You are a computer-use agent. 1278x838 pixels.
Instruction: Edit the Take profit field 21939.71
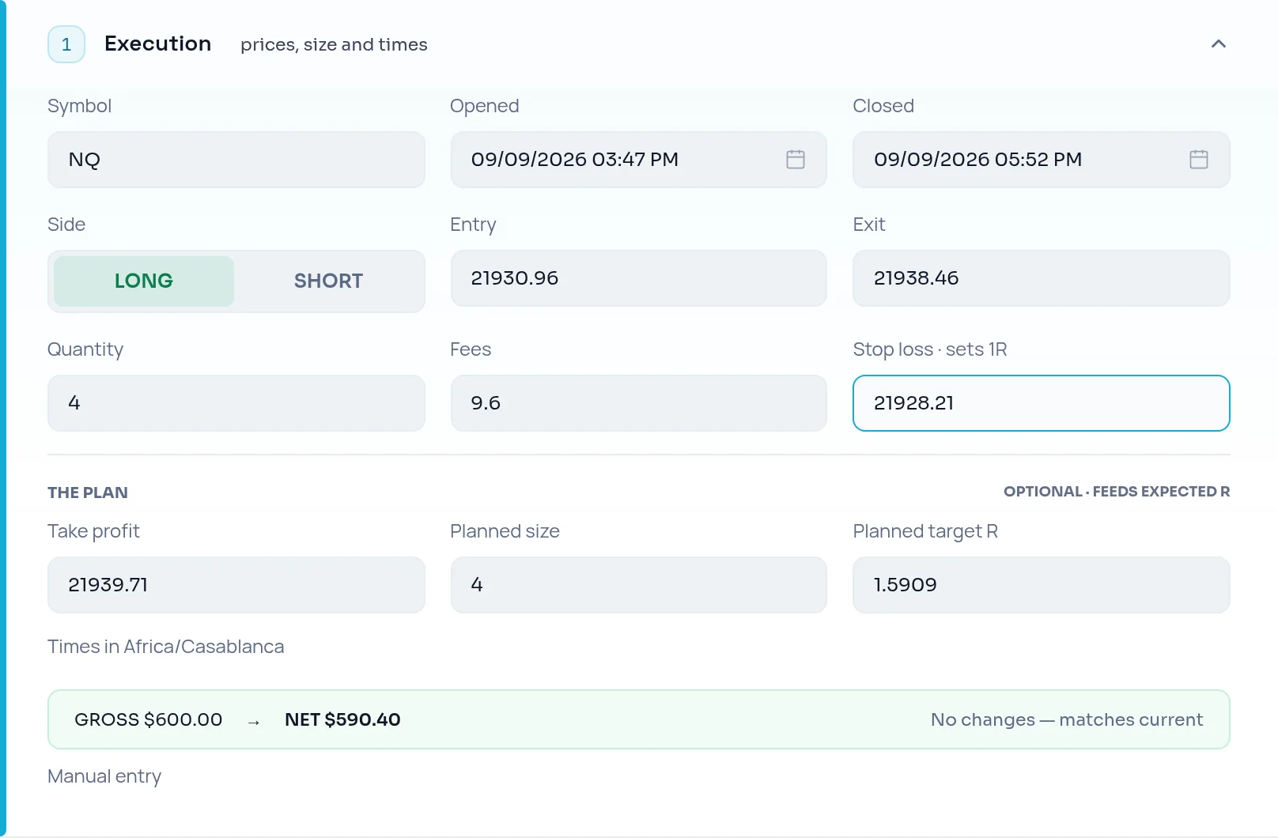[236, 585]
